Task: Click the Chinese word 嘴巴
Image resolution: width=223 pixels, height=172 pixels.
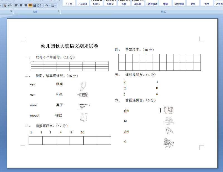Action: [59, 115]
